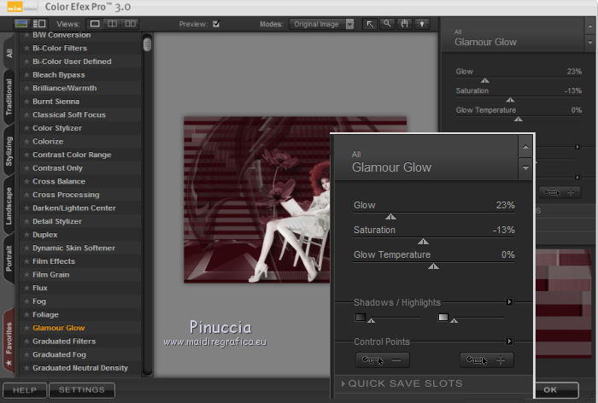Viewport: 598px width, 403px height.
Task: Select the Darken/Lighten Center filter
Action: point(80,208)
